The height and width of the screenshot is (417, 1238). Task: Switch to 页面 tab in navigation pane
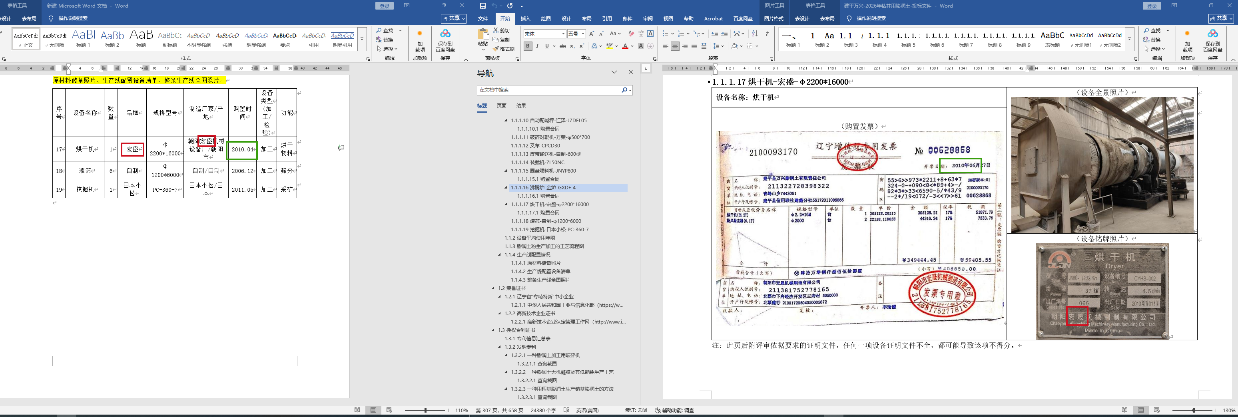[x=501, y=106]
